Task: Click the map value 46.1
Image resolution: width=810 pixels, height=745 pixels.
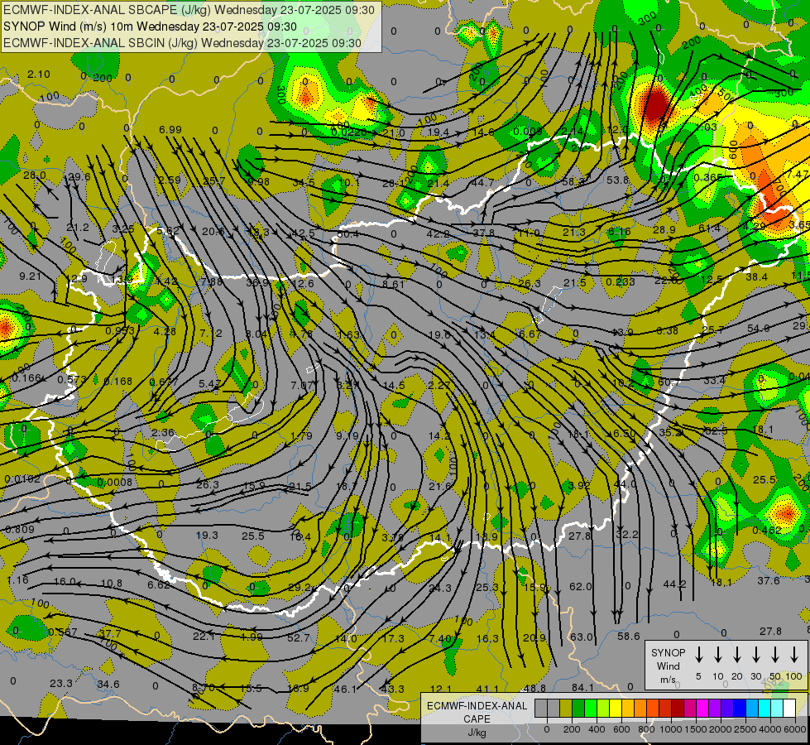Action: [x=345, y=689]
